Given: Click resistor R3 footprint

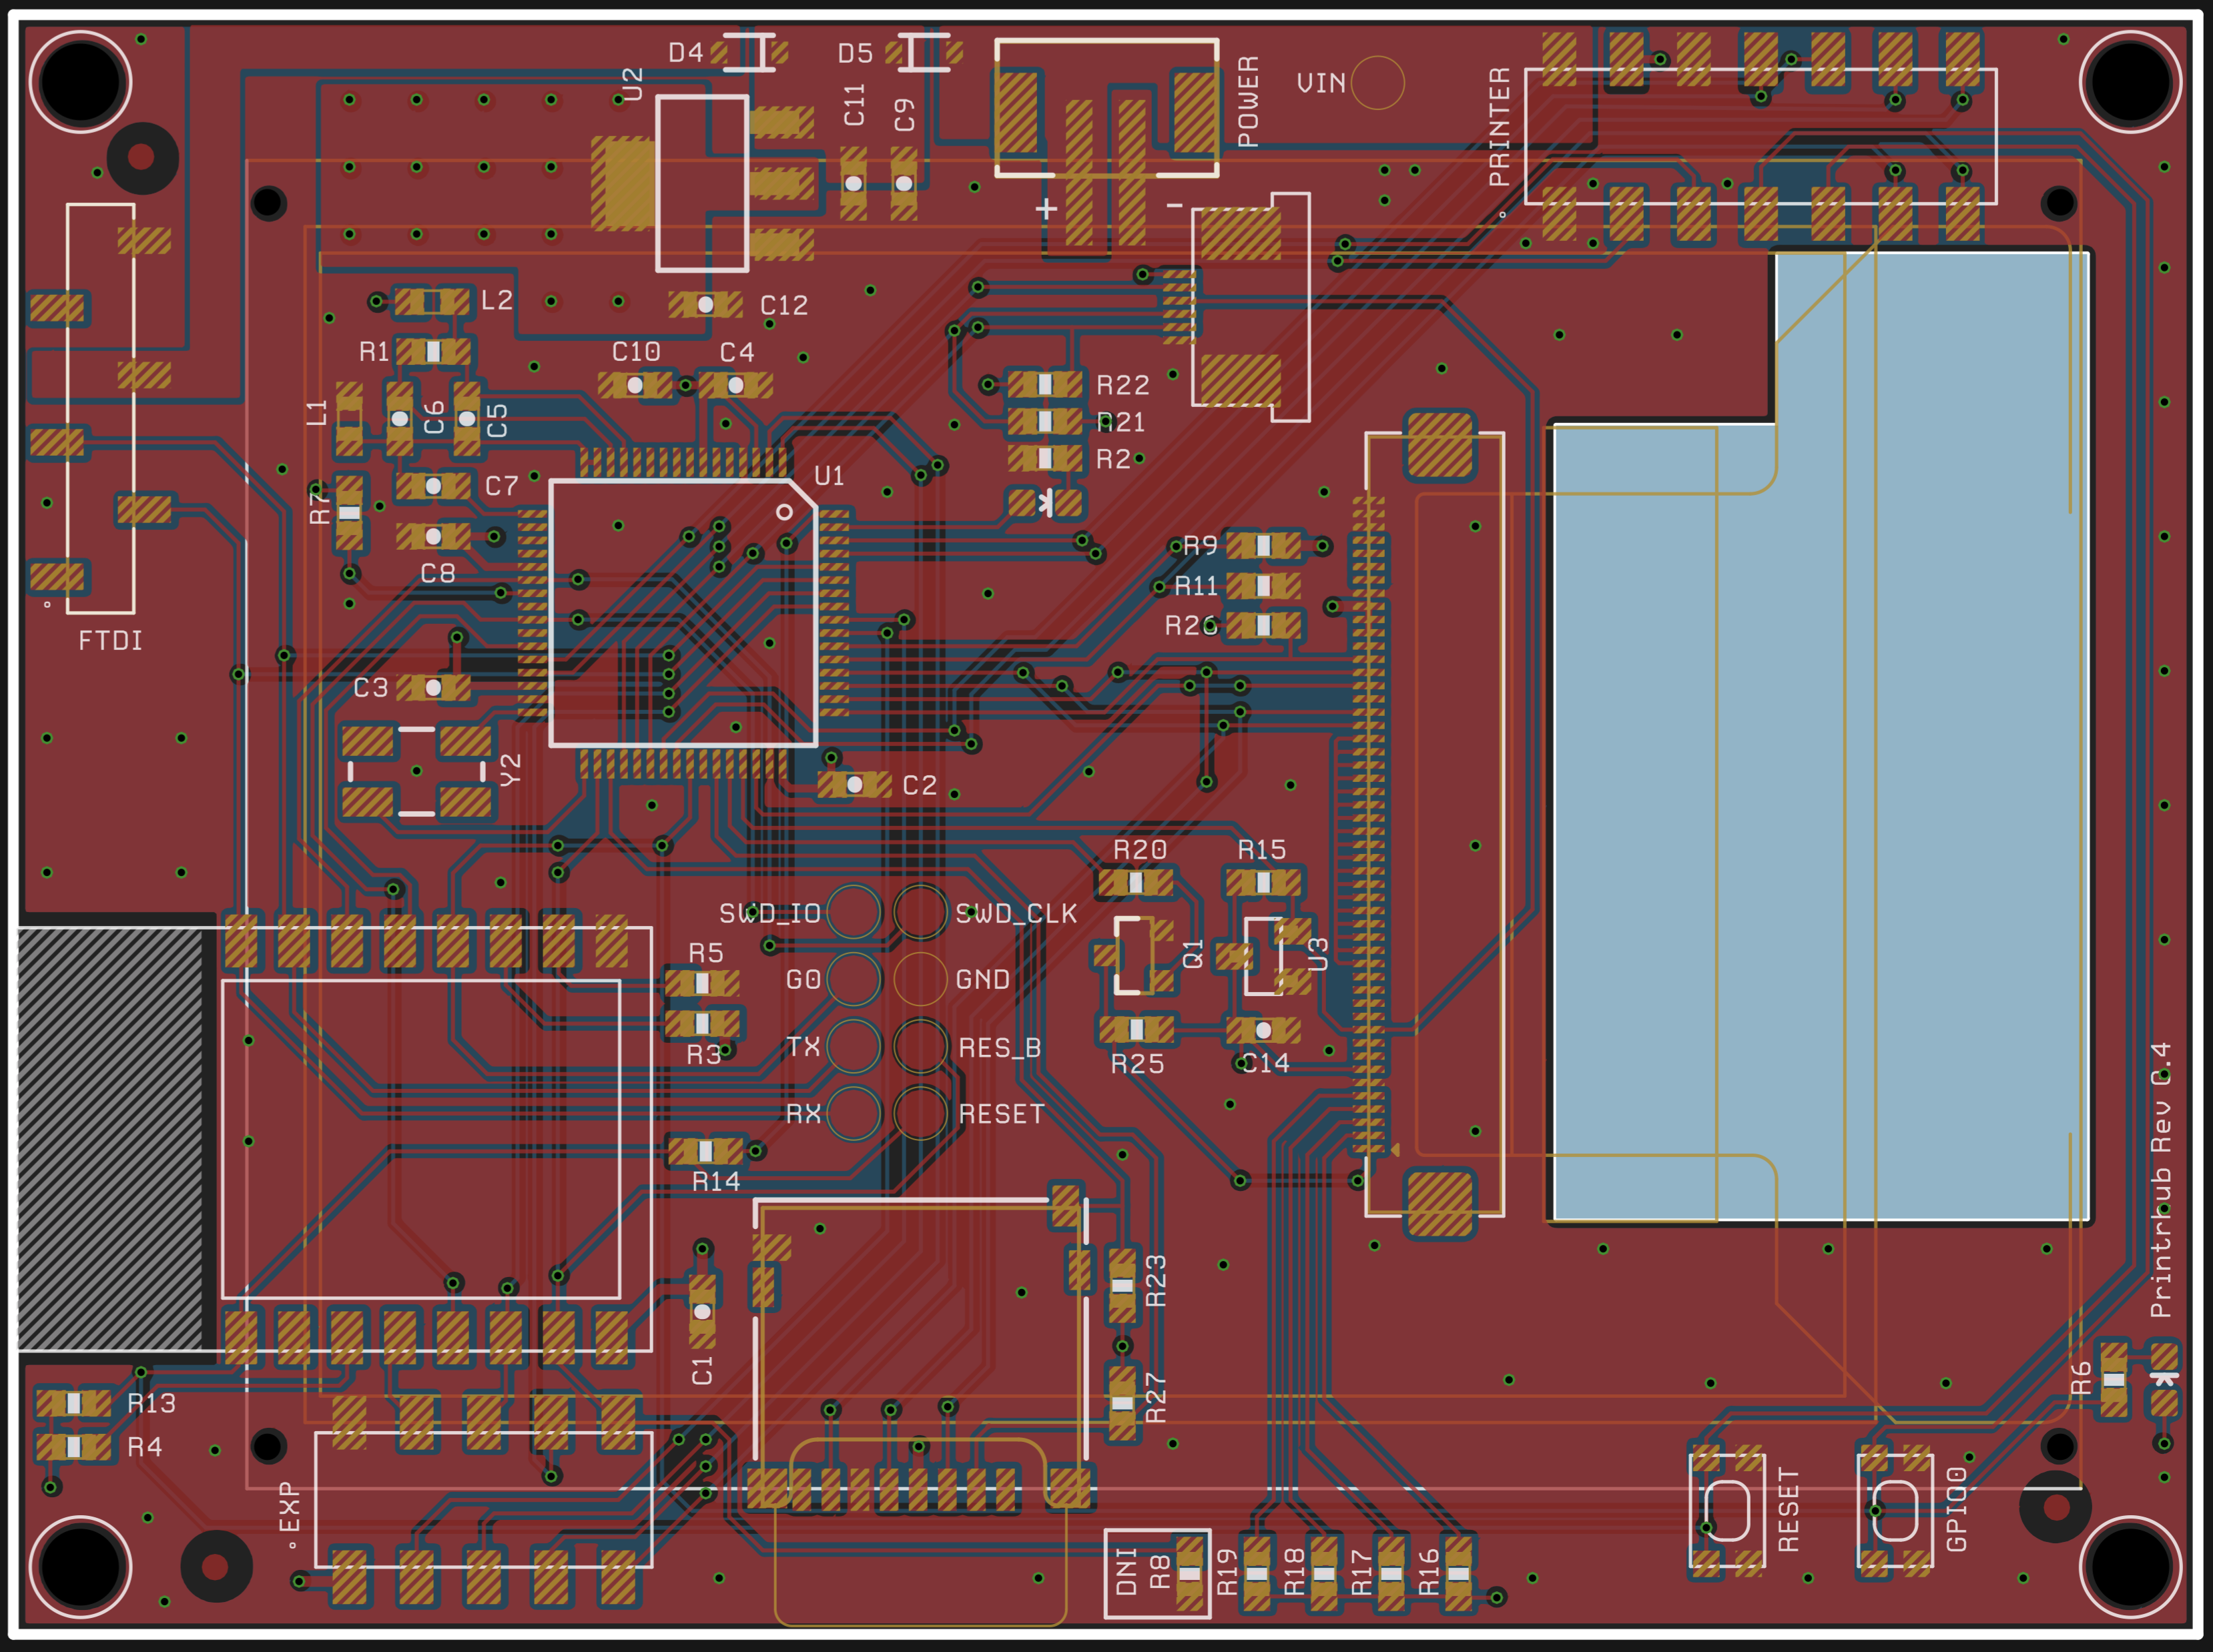Looking at the screenshot, I should [x=702, y=1023].
